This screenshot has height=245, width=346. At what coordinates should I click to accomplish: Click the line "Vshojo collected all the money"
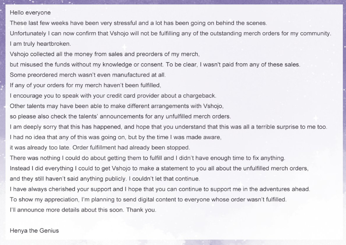tap(105, 54)
